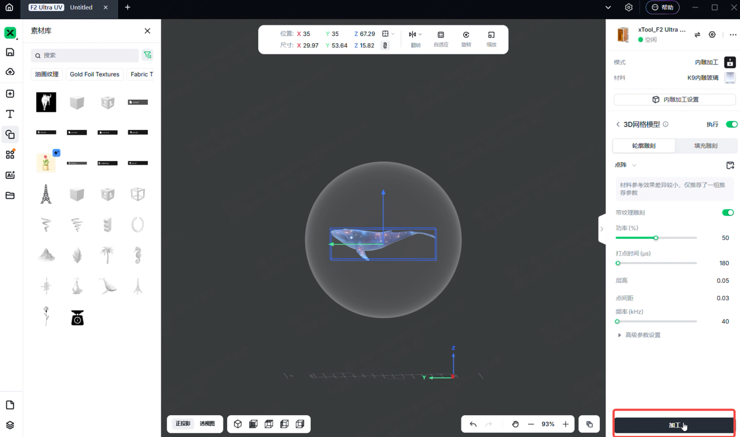This screenshot has width=740, height=437.
Task: Open the project folder icon
Action: pyautogui.click(x=10, y=195)
